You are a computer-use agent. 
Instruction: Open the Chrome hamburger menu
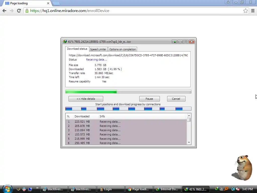tap(253, 11)
